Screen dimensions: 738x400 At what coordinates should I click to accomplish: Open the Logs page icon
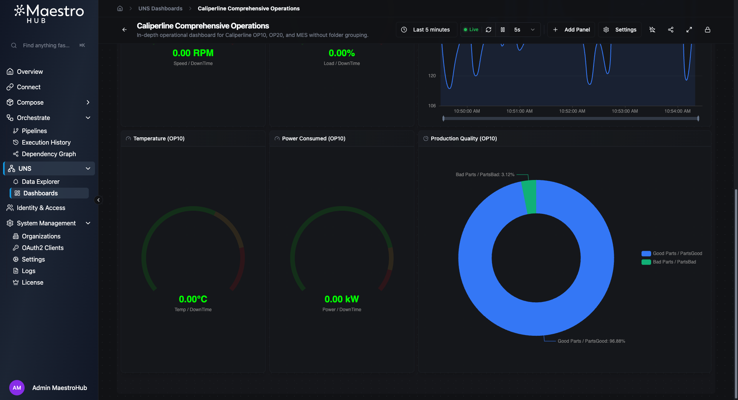(15, 271)
